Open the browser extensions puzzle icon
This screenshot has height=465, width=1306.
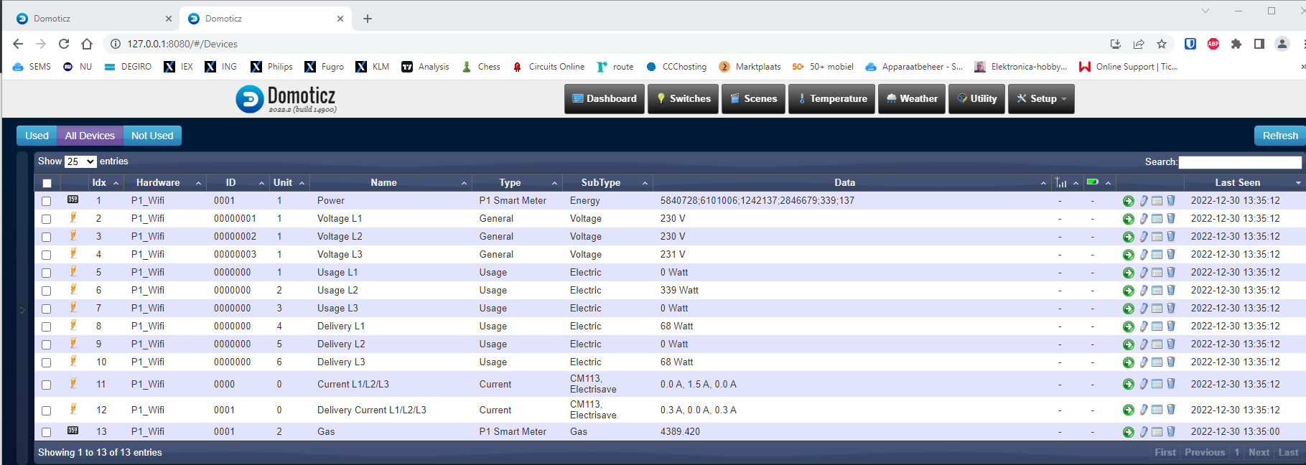[1236, 44]
